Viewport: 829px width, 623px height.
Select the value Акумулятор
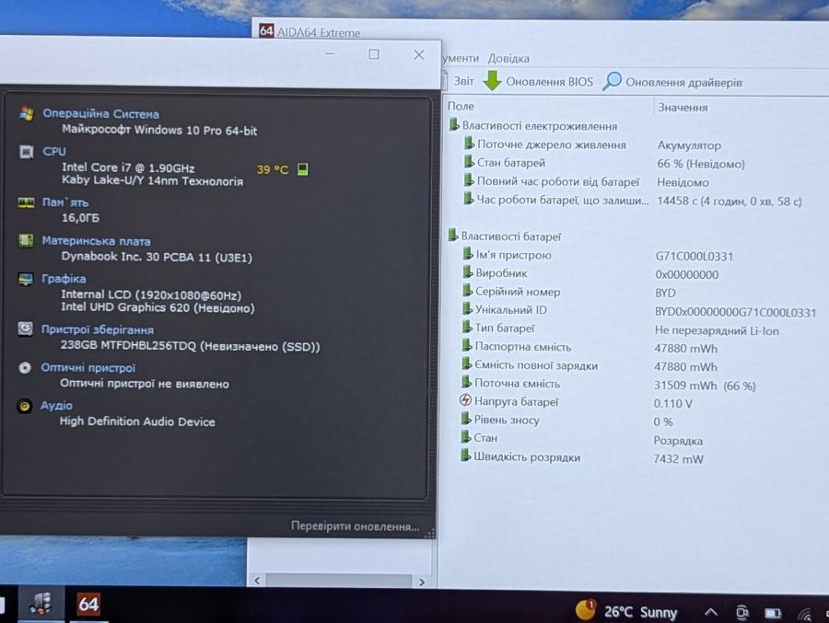point(688,145)
